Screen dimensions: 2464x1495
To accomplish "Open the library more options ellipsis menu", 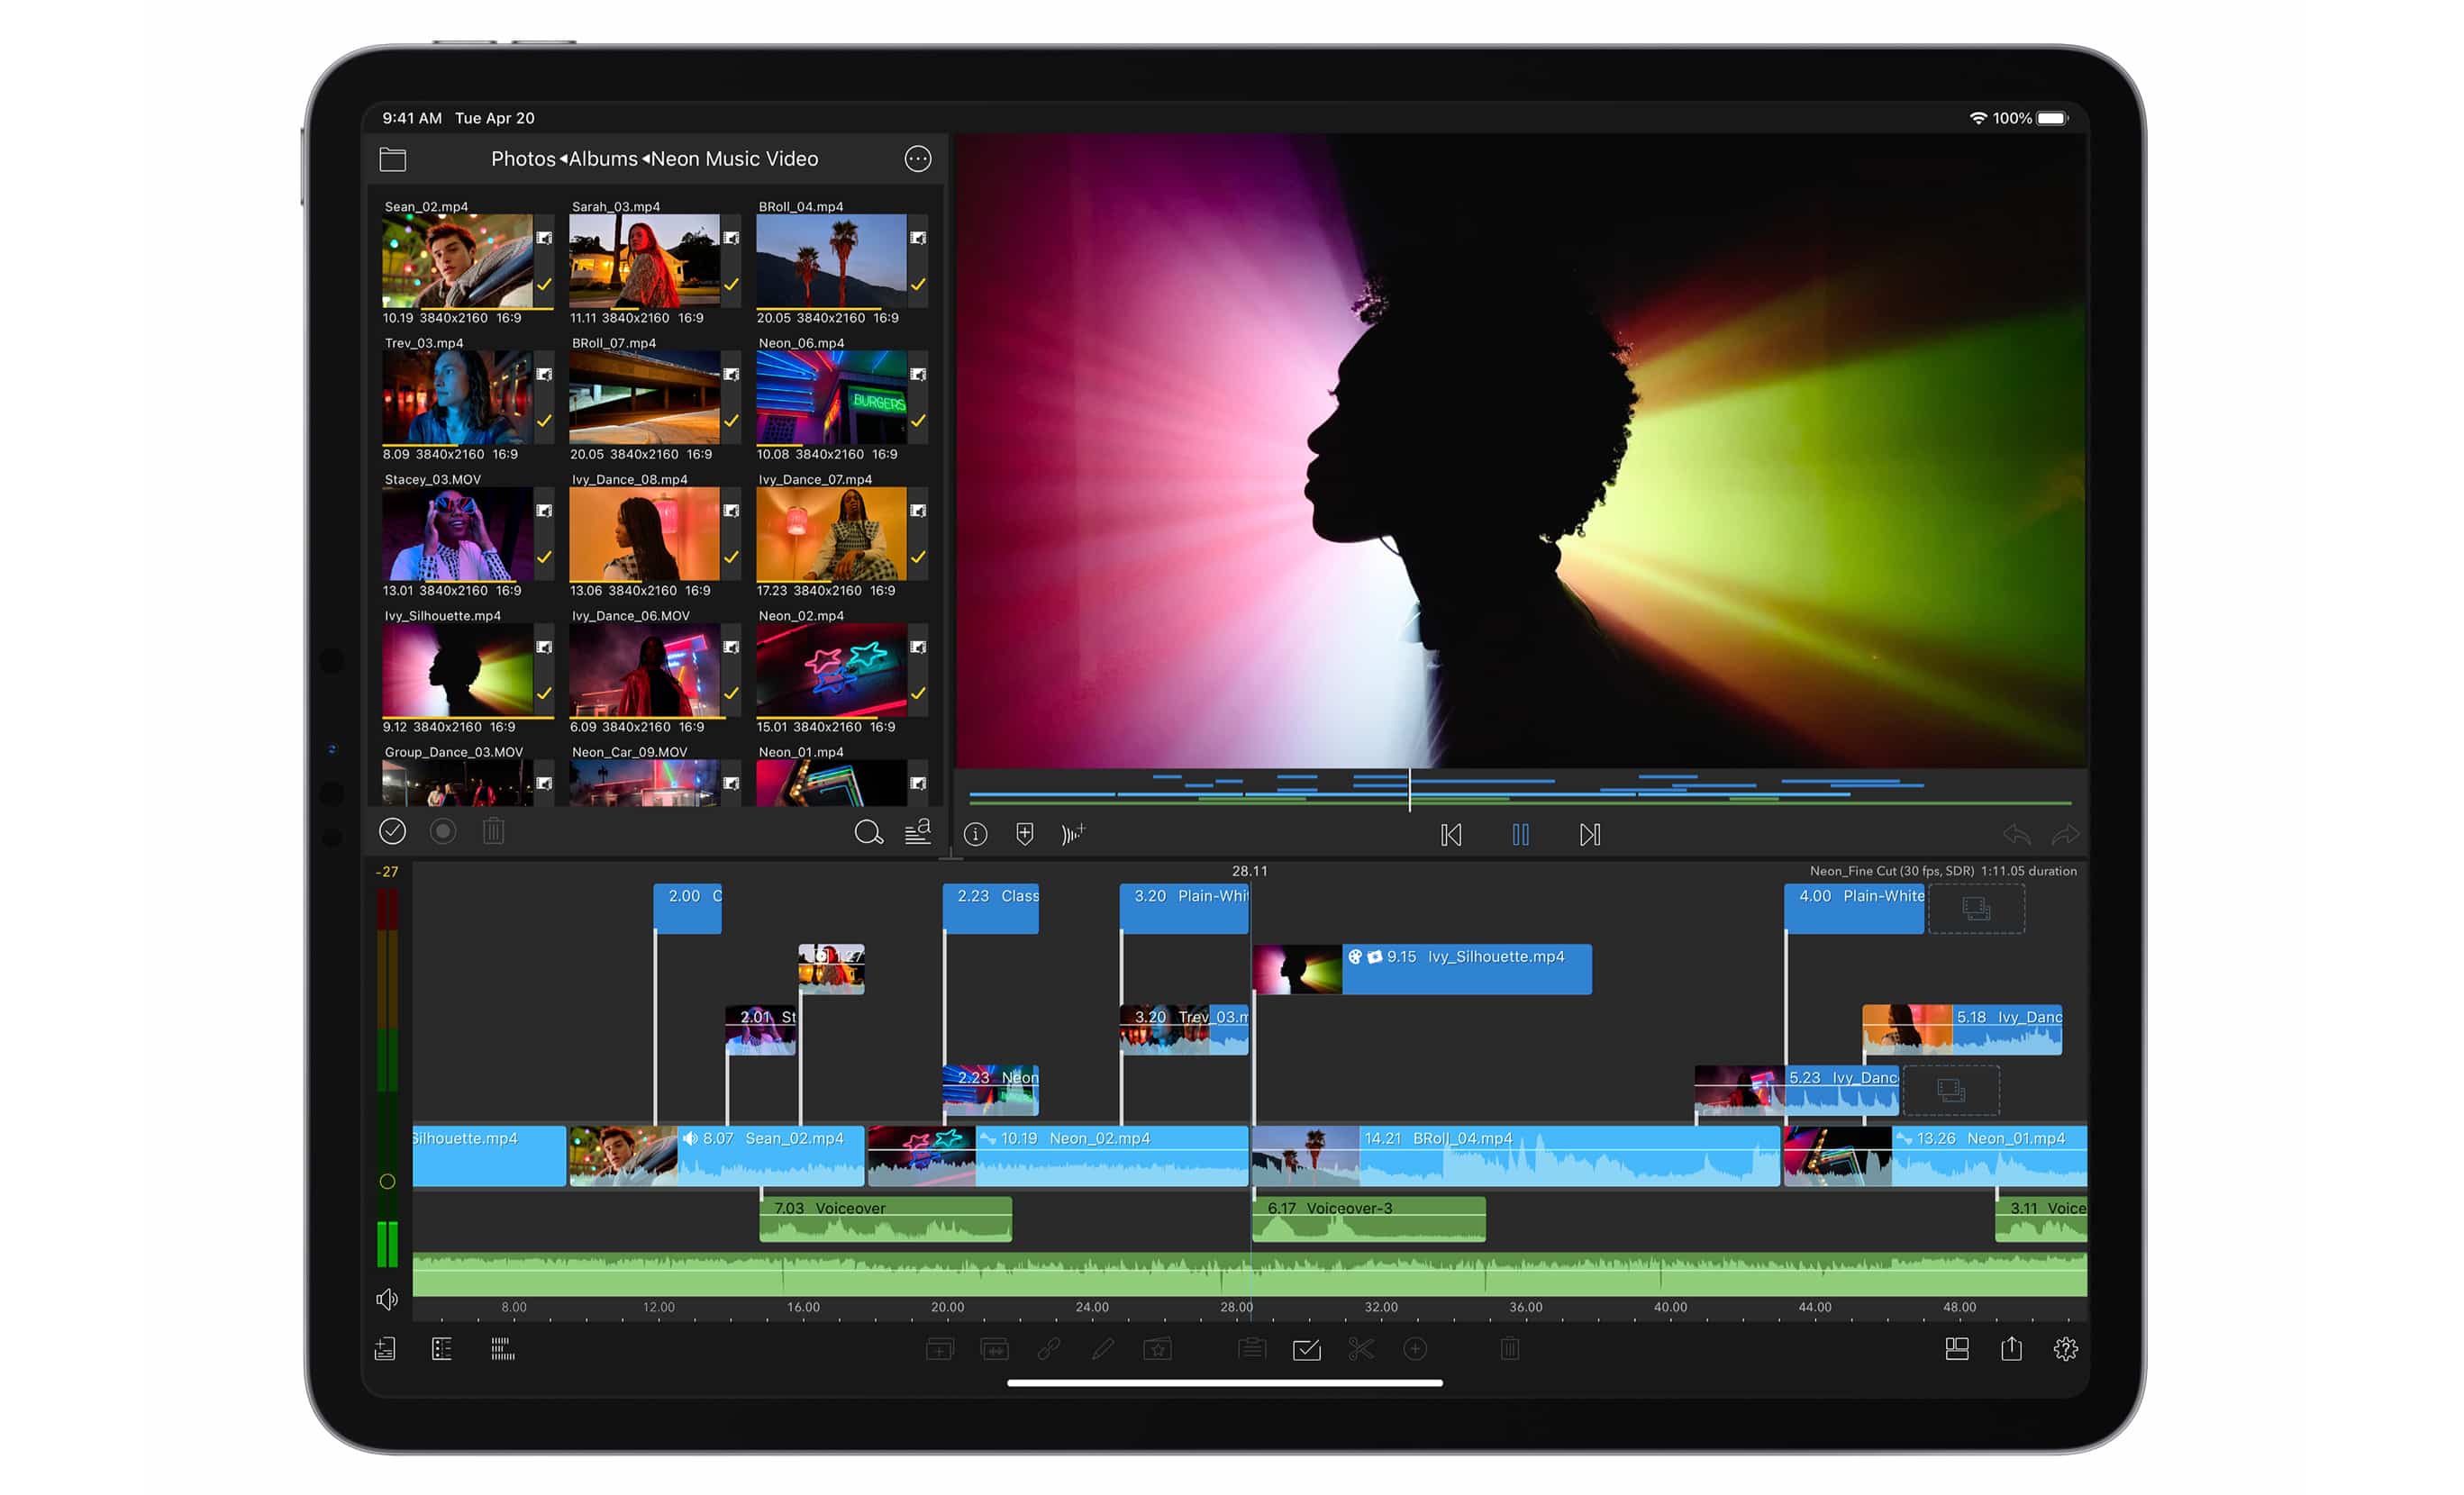I will 917,159.
